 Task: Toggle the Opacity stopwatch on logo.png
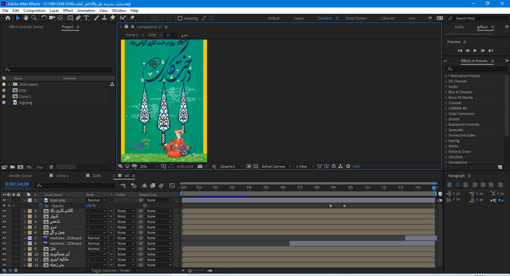pos(41,205)
